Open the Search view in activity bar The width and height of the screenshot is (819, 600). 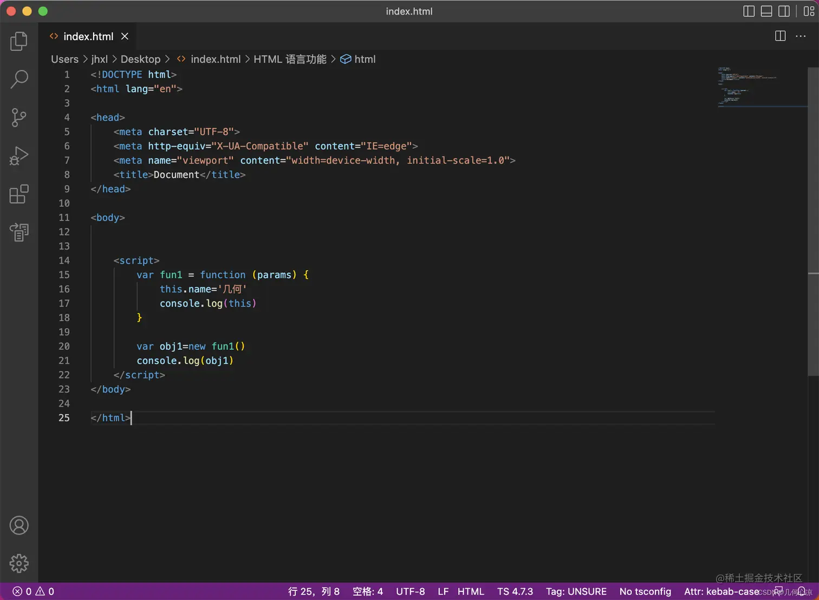click(x=19, y=79)
